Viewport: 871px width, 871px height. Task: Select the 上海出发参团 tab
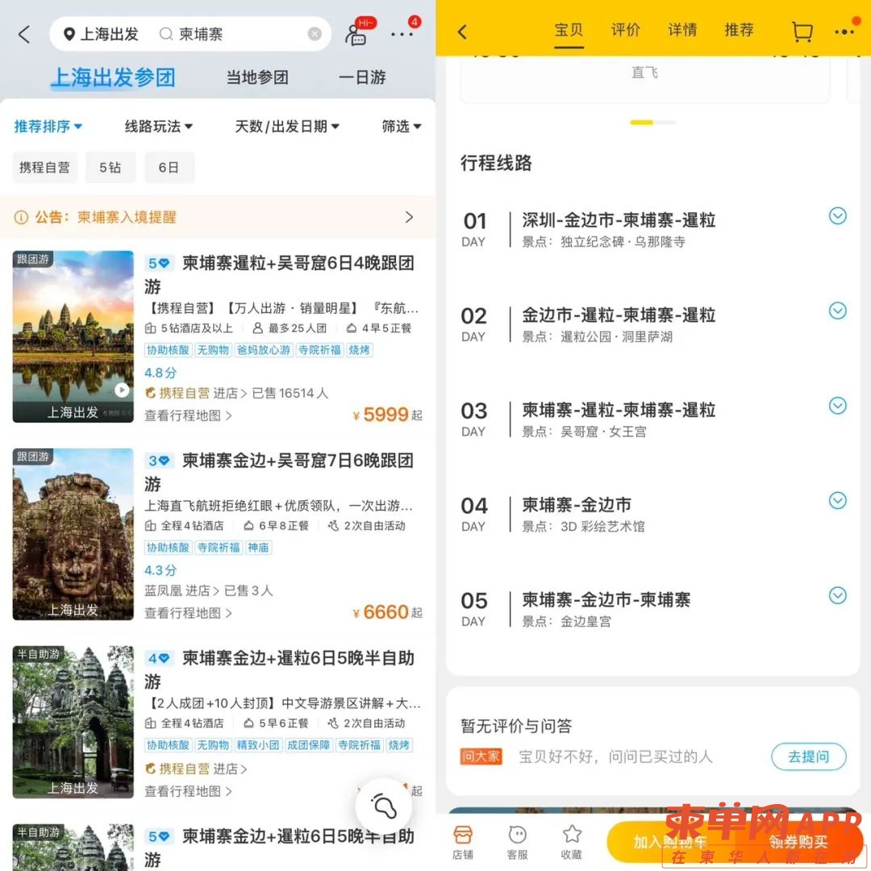(113, 77)
